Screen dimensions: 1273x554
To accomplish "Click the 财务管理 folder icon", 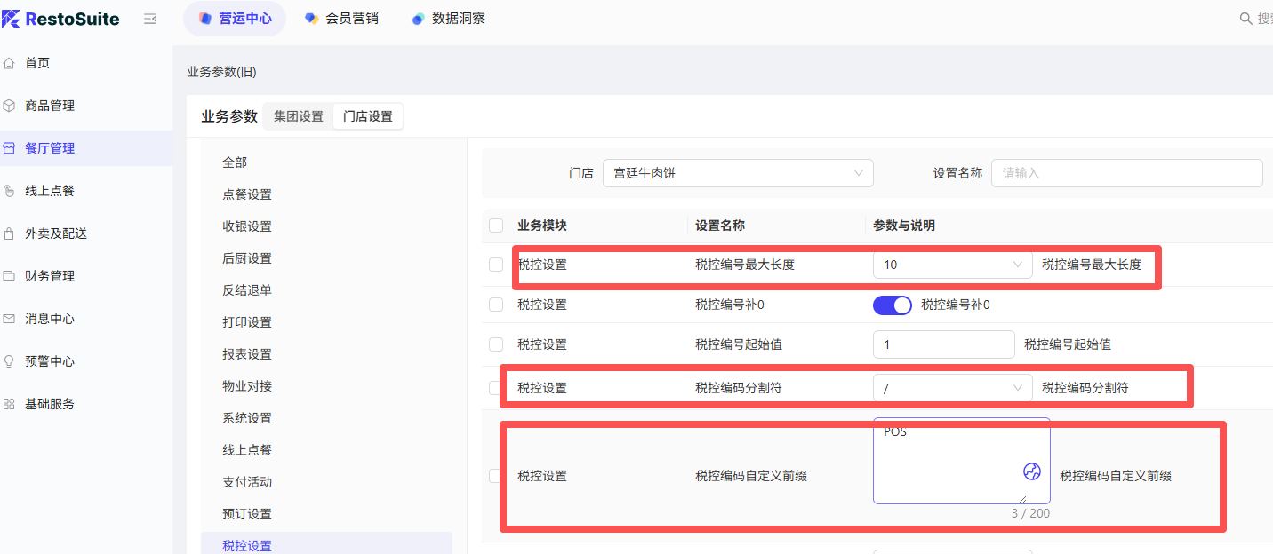I will pyautogui.click(x=10, y=276).
